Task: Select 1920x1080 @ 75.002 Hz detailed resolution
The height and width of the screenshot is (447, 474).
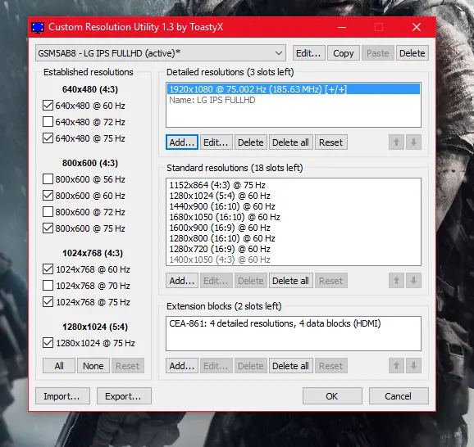Action: pos(294,89)
